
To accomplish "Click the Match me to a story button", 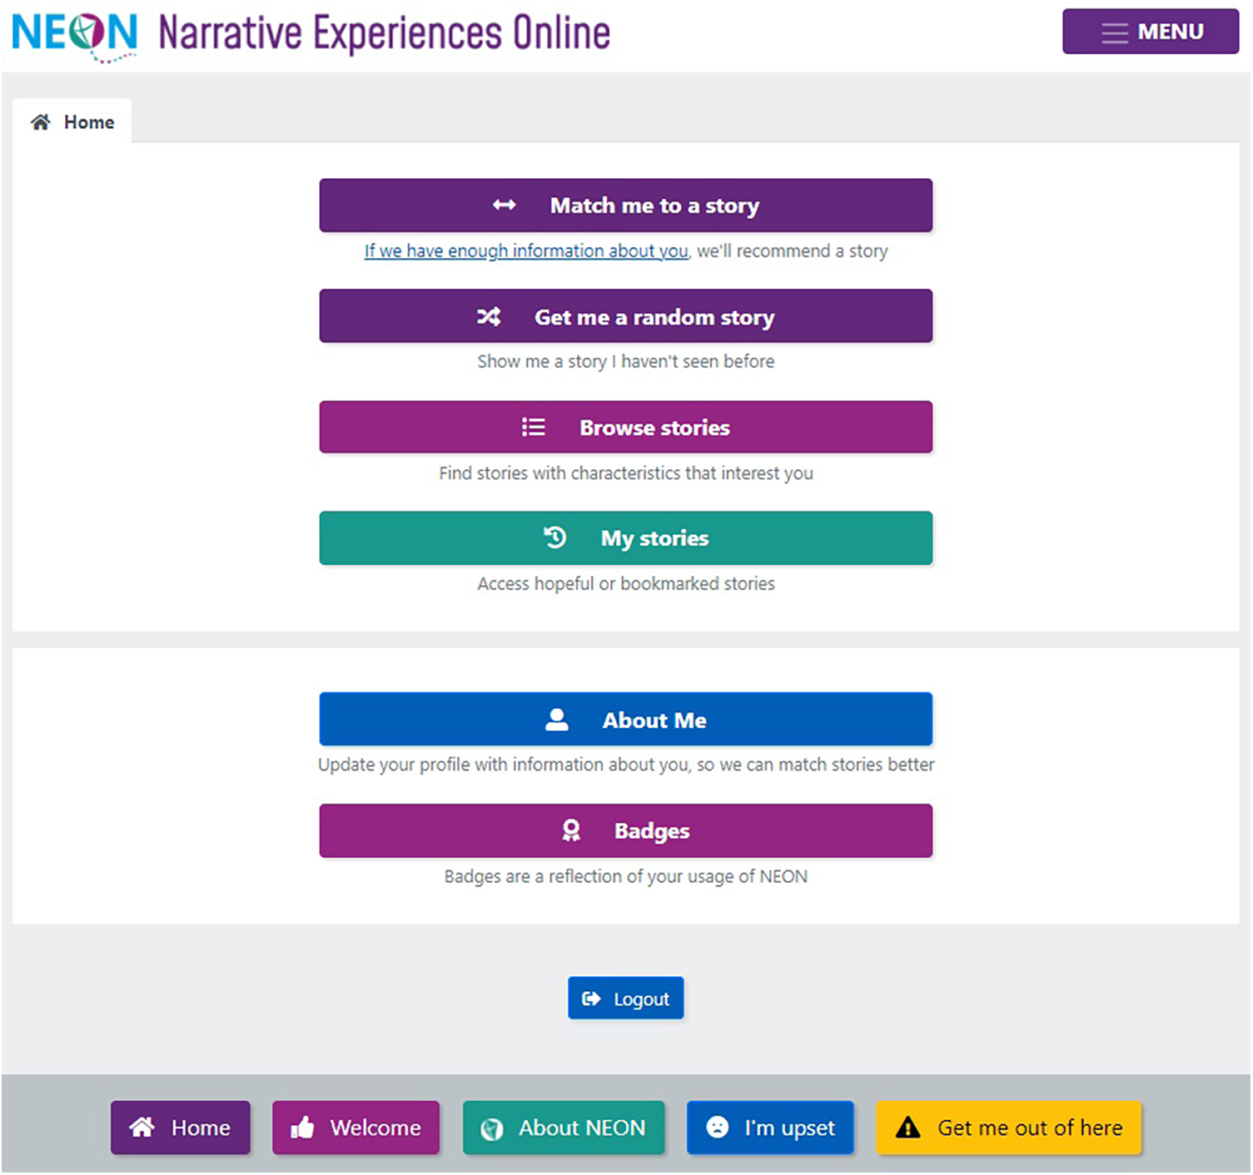I will (625, 206).
